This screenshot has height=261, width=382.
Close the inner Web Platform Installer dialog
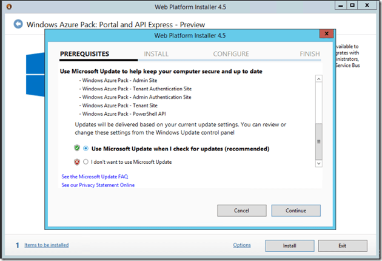[325, 35]
